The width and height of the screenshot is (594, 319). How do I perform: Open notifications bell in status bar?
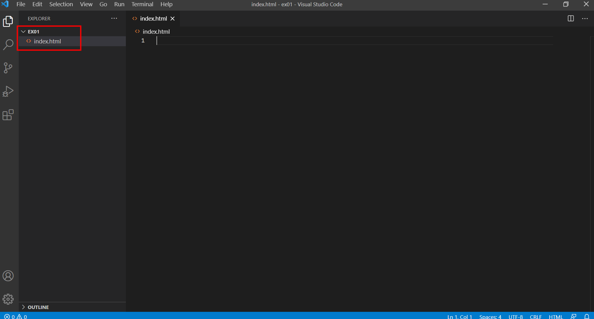point(587,316)
